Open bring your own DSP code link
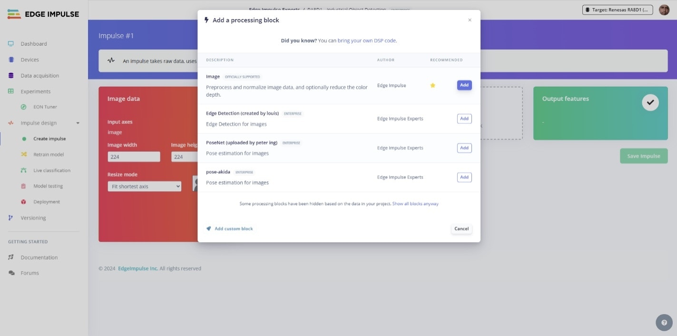The height and width of the screenshot is (336, 677). [x=367, y=40]
